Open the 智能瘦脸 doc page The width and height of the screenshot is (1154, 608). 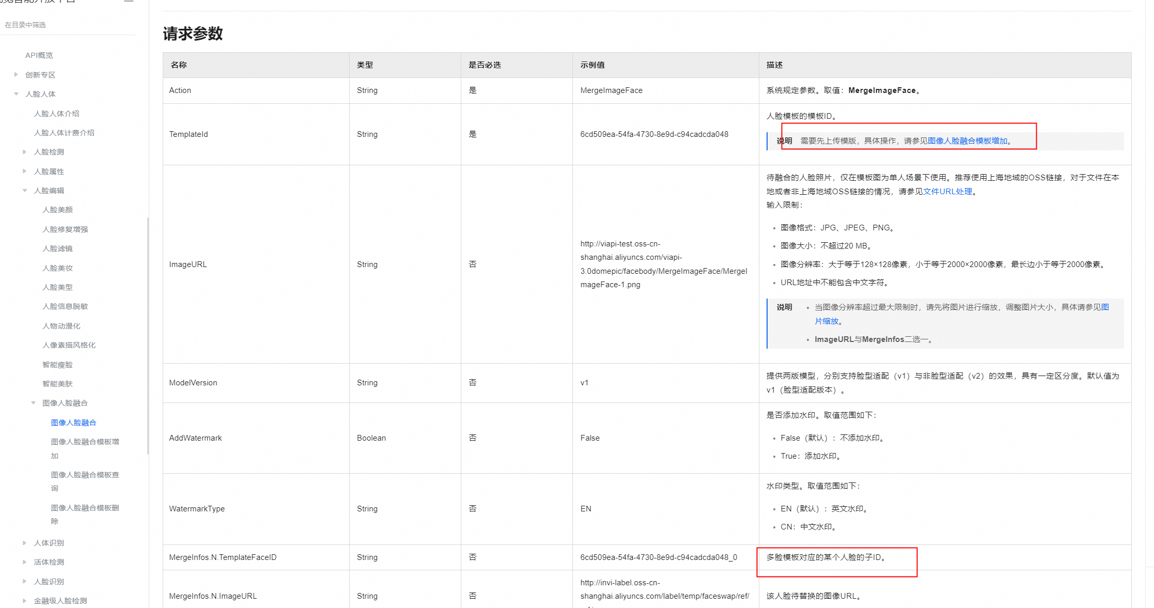(x=58, y=365)
